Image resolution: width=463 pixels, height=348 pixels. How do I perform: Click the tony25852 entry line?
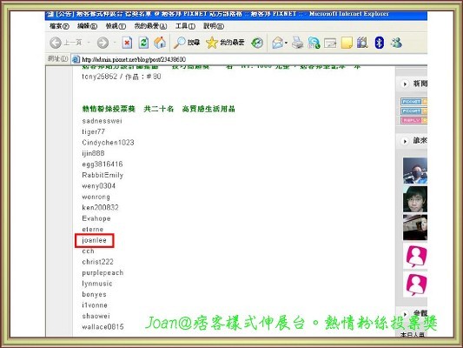(x=122, y=77)
